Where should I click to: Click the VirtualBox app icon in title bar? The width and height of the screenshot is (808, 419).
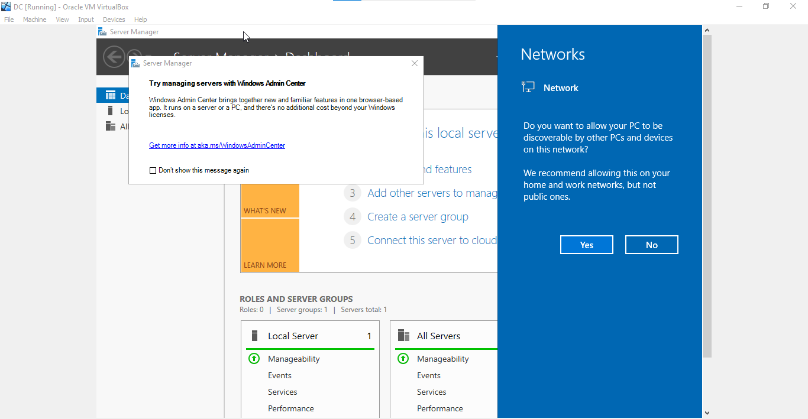point(6,7)
